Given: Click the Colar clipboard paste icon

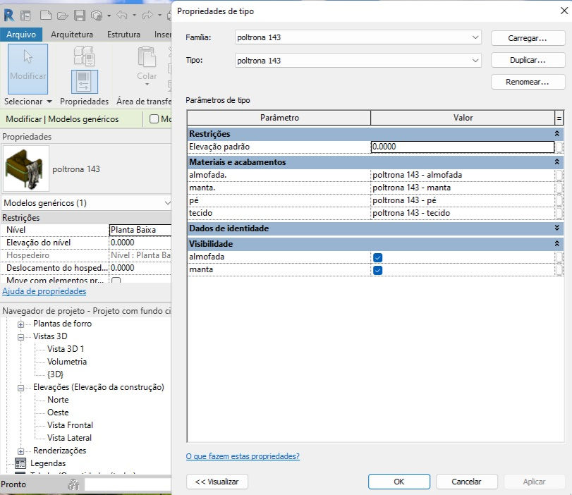Looking at the screenshot, I should click(x=147, y=57).
